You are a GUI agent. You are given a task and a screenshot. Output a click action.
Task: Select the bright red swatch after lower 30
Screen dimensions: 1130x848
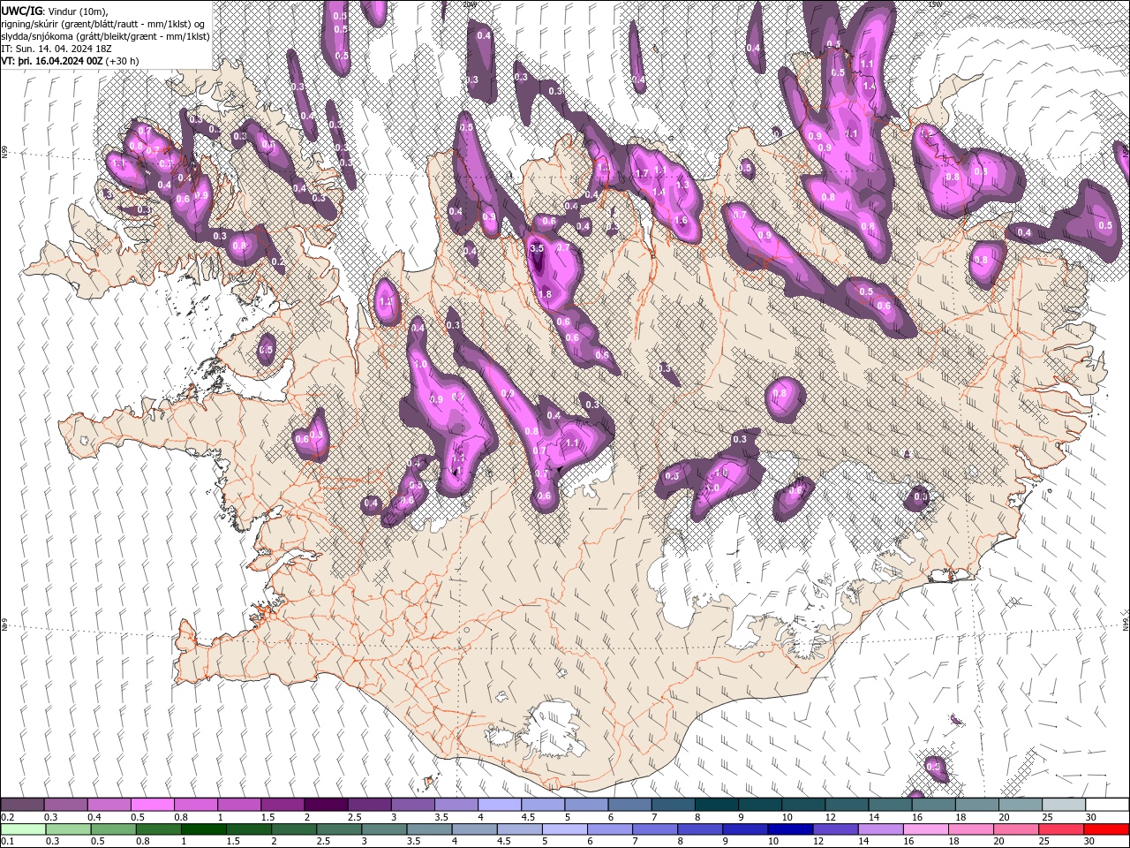tap(1104, 829)
